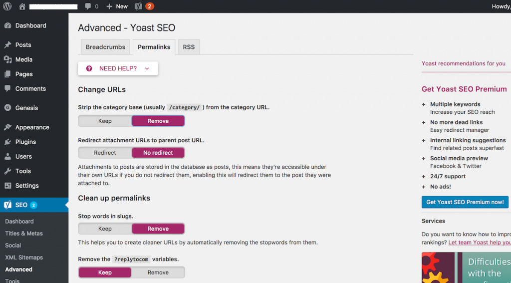Switch to the RSS tab
This screenshot has height=283, width=511.
189,47
